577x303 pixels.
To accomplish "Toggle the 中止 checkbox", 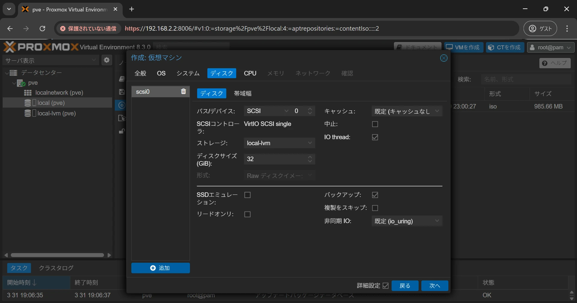I will (x=375, y=124).
